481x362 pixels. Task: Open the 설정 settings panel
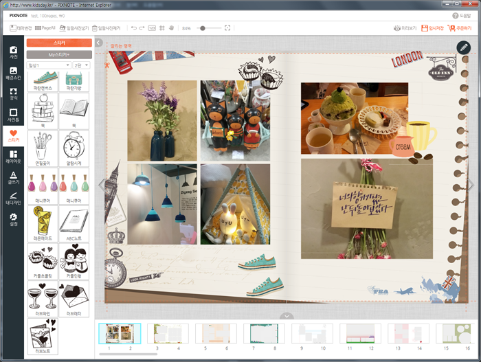click(13, 219)
